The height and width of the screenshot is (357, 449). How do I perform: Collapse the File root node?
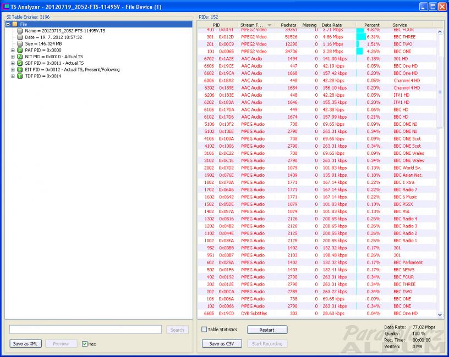8,24
